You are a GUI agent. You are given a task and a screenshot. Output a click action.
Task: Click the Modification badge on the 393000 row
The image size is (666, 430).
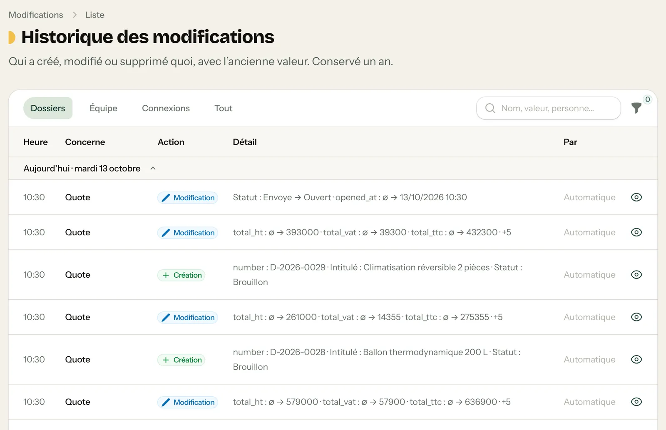pos(188,233)
